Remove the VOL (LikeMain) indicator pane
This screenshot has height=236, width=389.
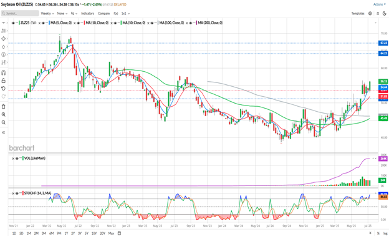(x=13, y=158)
